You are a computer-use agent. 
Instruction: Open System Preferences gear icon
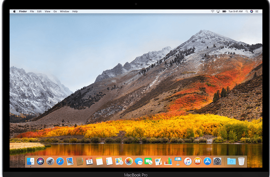217,161
